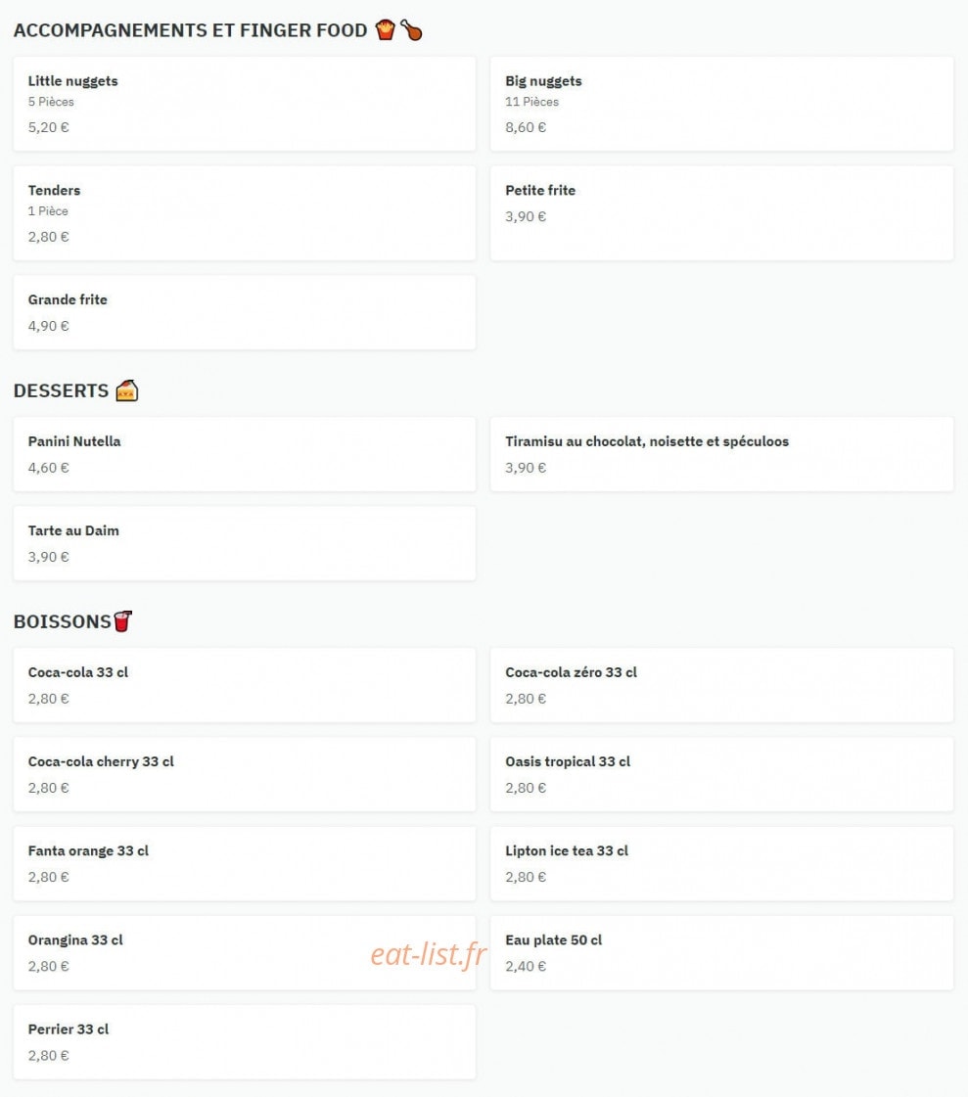Image resolution: width=968 pixels, height=1097 pixels.
Task: Open the Panini Nutella dessert card
Action: [x=245, y=454]
